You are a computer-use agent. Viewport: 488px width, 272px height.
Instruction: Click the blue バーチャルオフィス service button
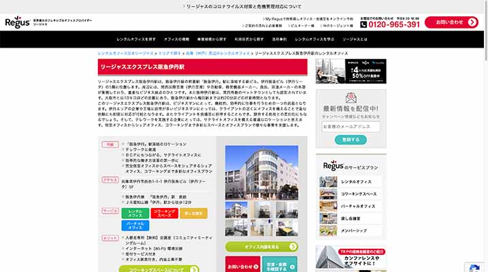(135, 226)
